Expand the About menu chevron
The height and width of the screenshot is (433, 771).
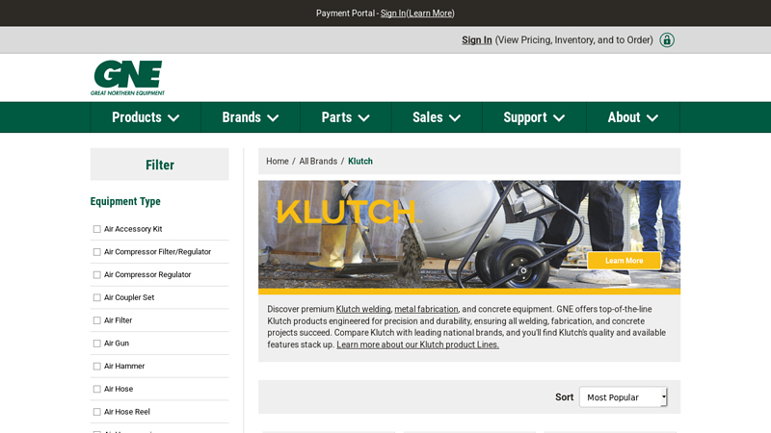(x=652, y=117)
